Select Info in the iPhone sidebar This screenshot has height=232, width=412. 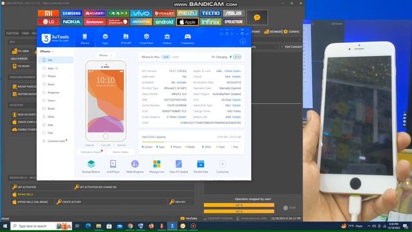[55, 60]
